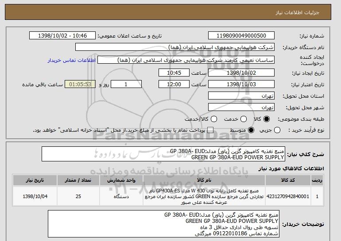This screenshot has width=341, height=241.
Task: Select the خدمت radio button
Action: coord(244,119)
